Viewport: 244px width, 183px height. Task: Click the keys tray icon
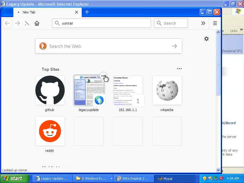coord(210,178)
